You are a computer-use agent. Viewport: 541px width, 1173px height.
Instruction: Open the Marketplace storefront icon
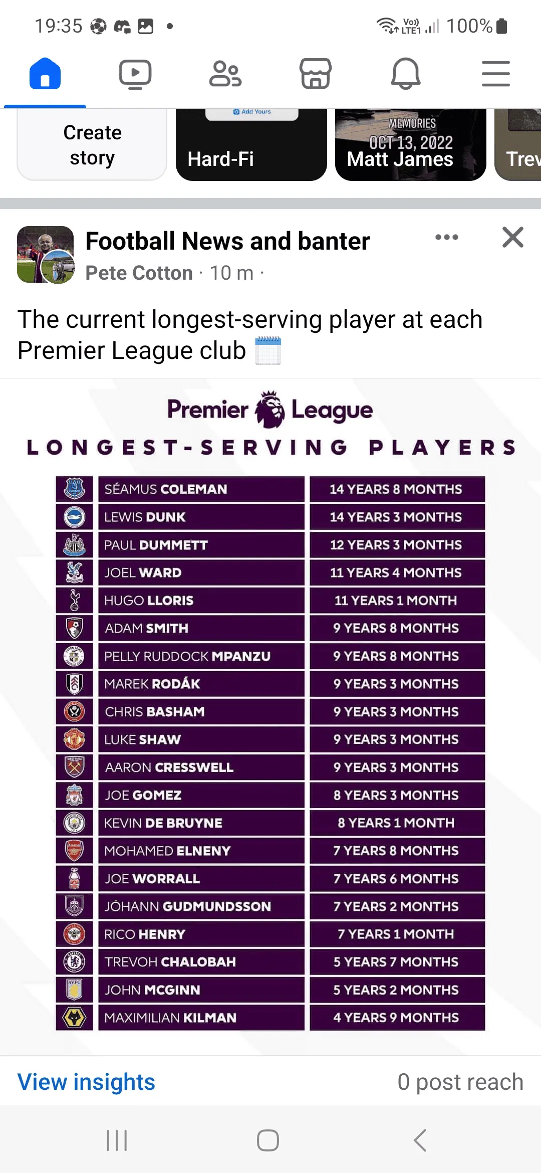click(316, 74)
